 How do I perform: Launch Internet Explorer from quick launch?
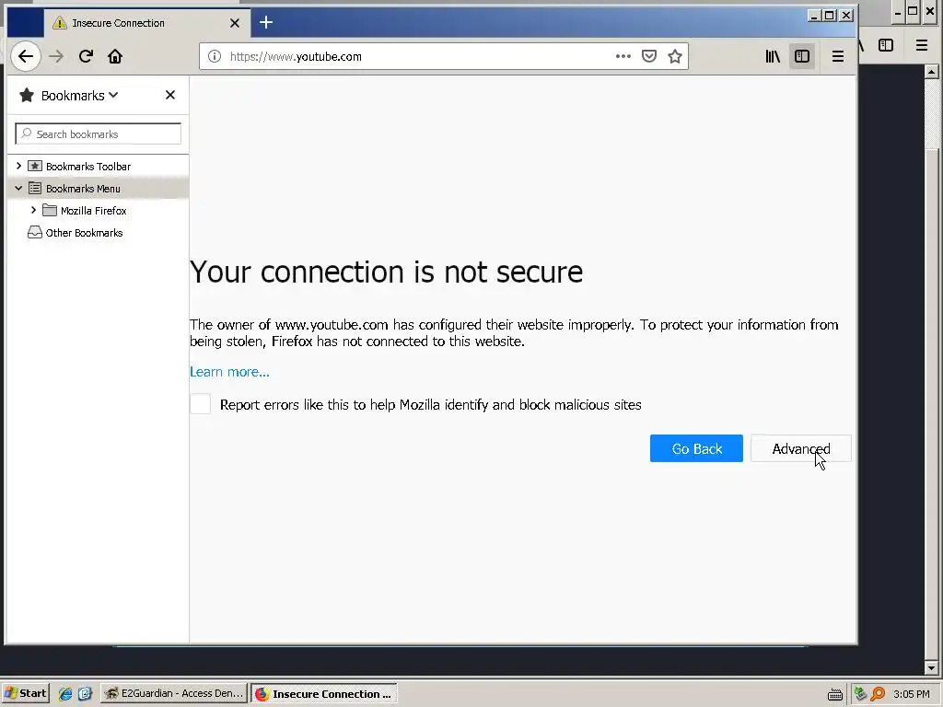65,694
